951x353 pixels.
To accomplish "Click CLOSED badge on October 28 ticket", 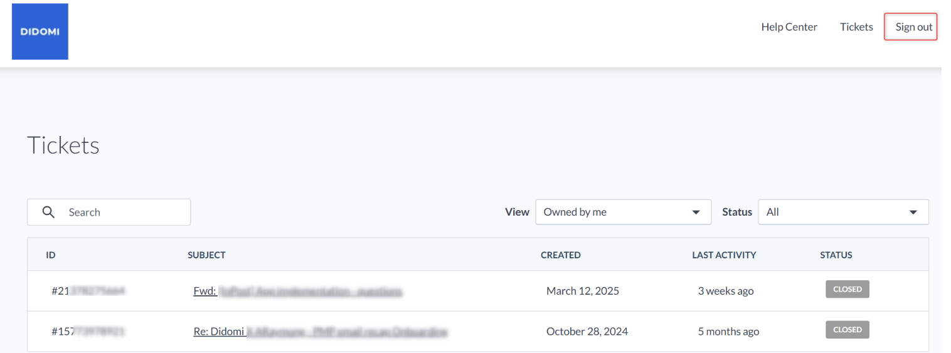I will tap(847, 330).
